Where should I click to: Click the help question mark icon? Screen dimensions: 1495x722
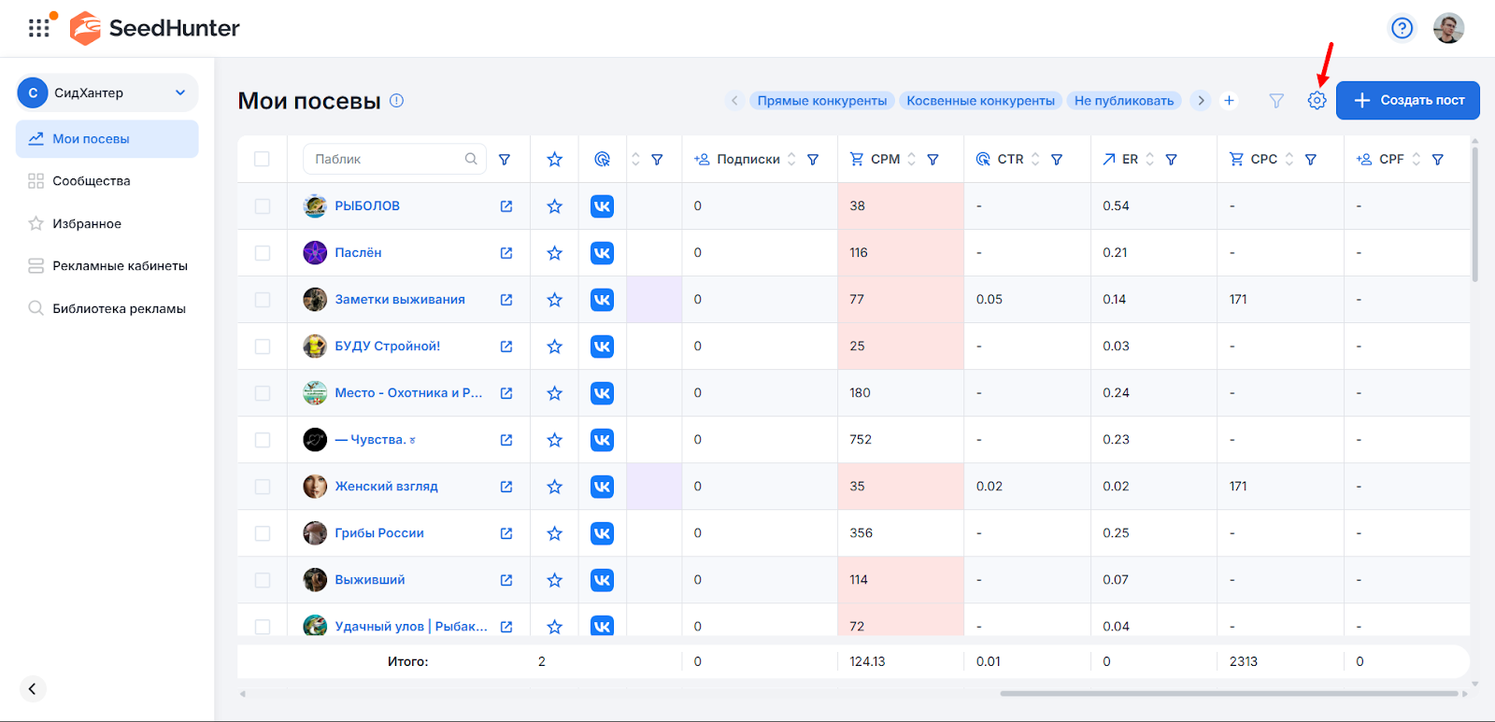(1402, 28)
